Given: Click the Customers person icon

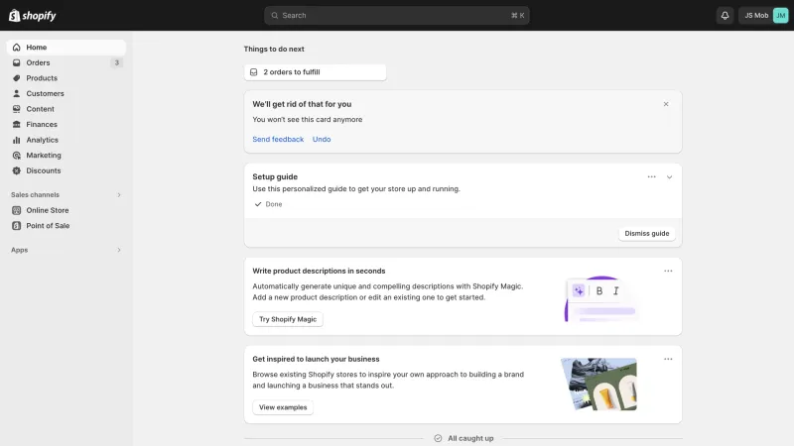Looking at the screenshot, I should coord(17,93).
